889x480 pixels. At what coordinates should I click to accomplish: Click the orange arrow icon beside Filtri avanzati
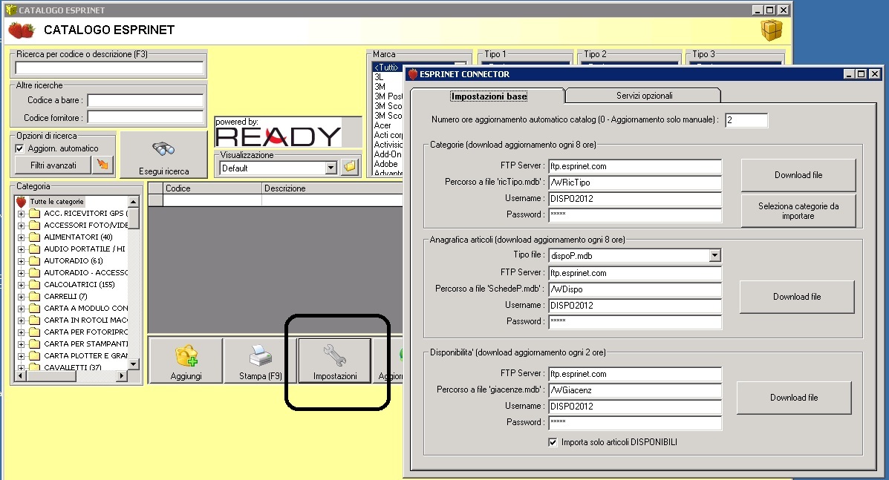coord(102,165)
